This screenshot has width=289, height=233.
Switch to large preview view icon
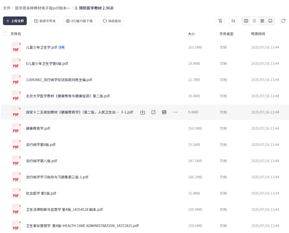(x=270, y=21)
